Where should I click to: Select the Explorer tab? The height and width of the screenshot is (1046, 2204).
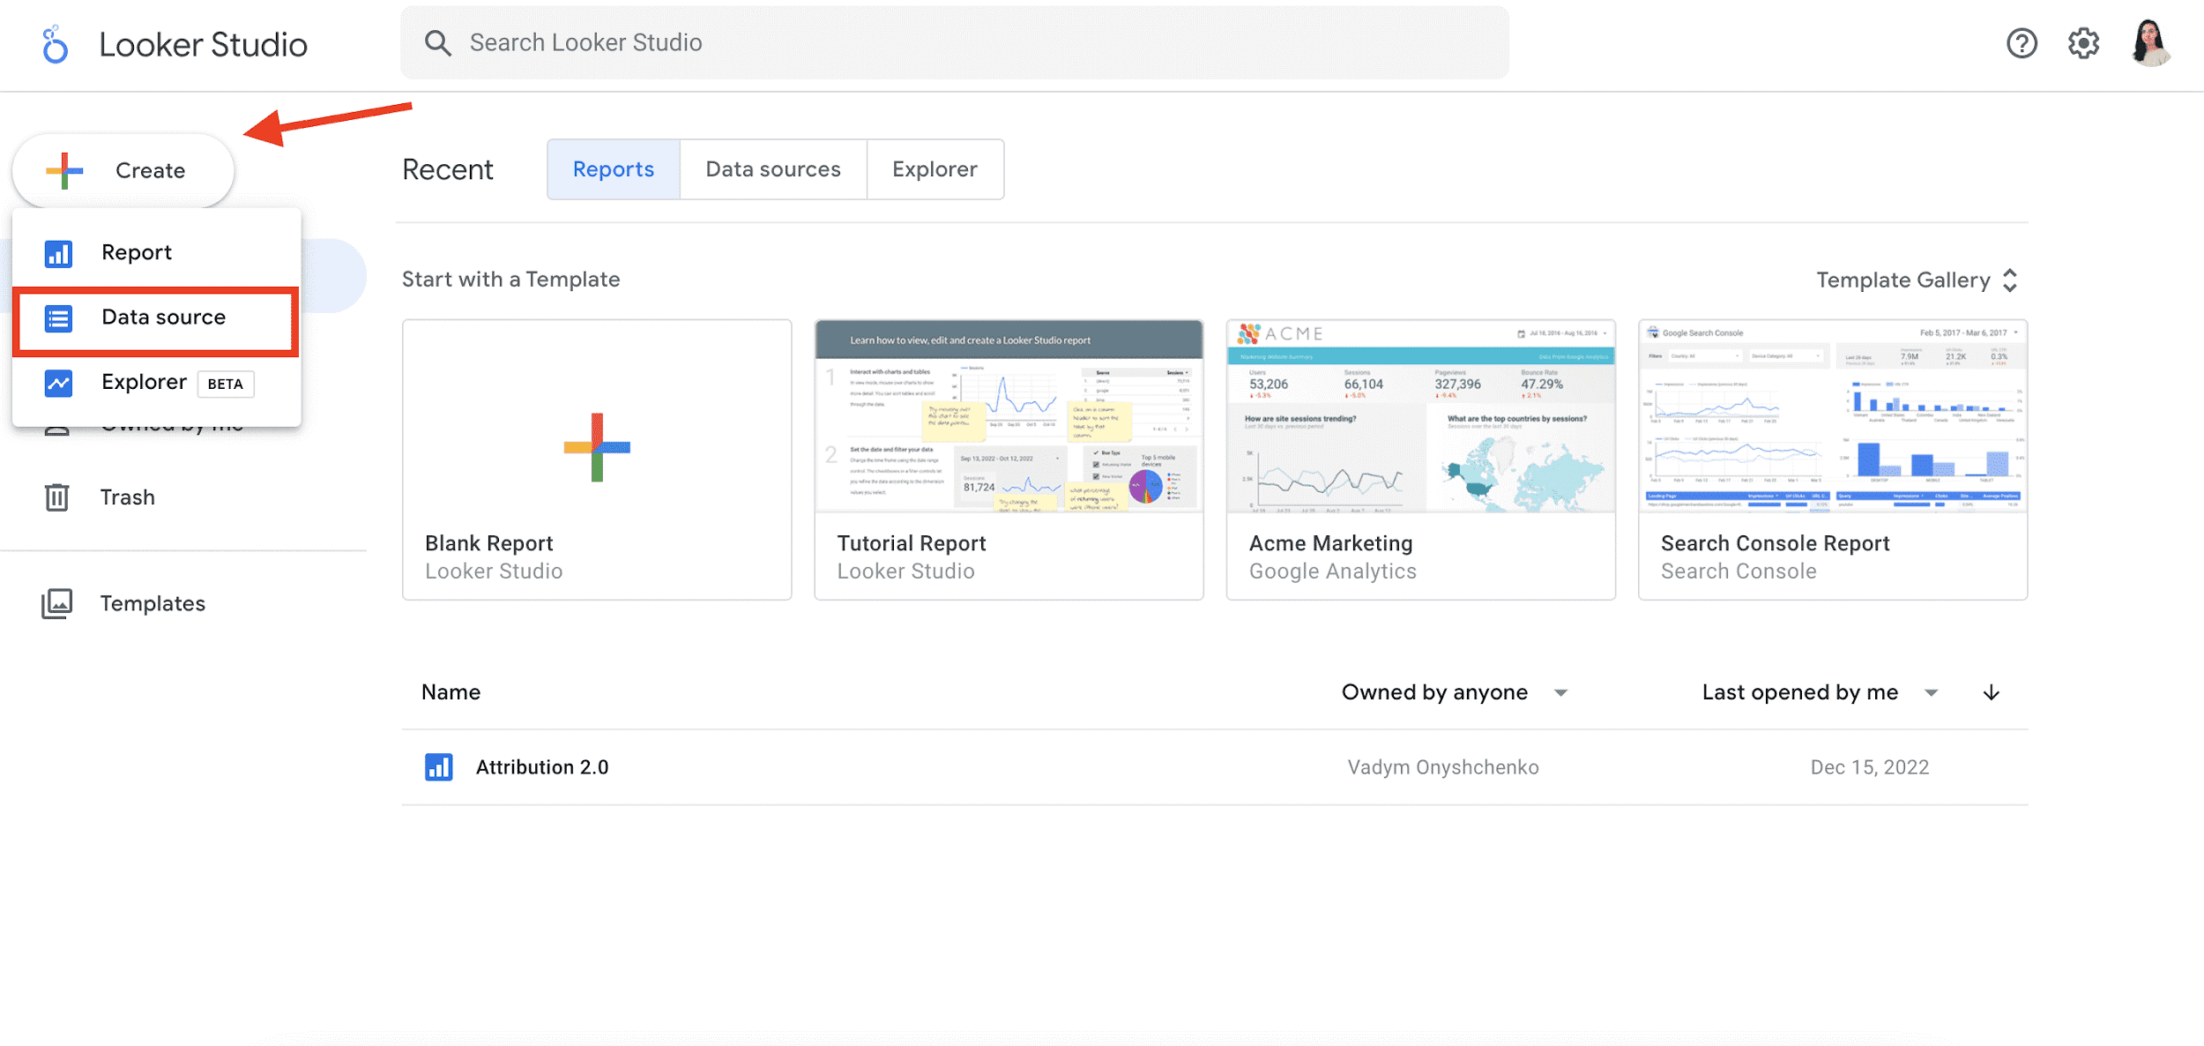(934, 168)
